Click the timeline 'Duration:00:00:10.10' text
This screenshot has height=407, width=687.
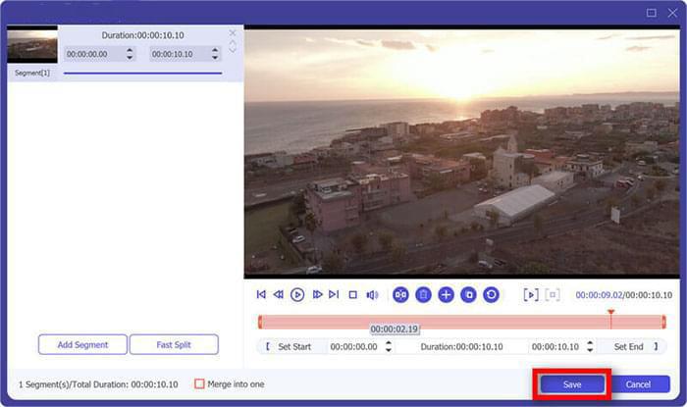click(462, 346)
